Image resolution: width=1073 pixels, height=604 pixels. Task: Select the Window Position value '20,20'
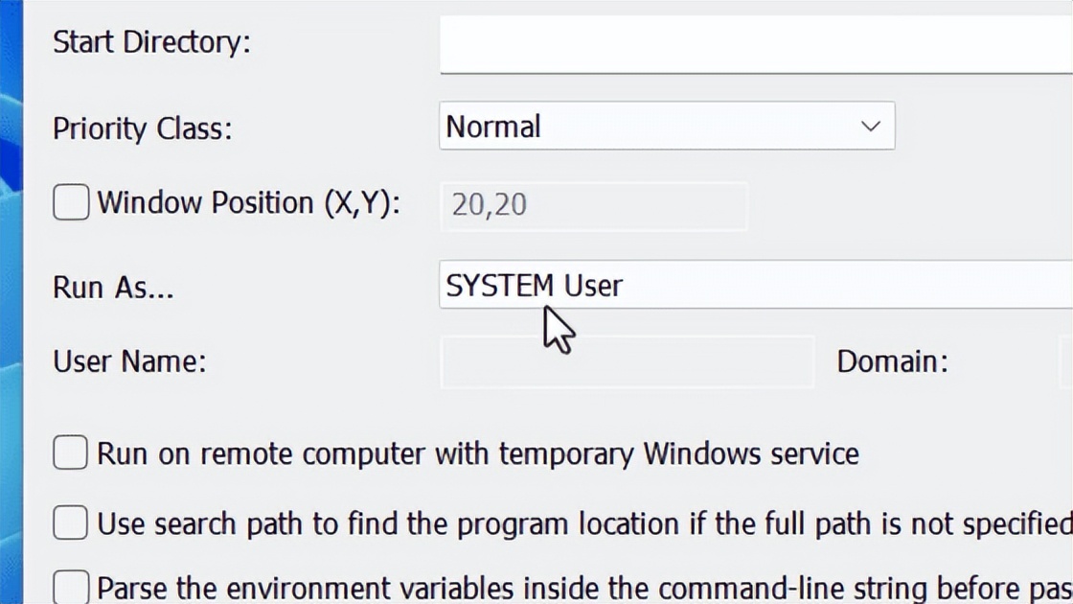click(594, 204)
